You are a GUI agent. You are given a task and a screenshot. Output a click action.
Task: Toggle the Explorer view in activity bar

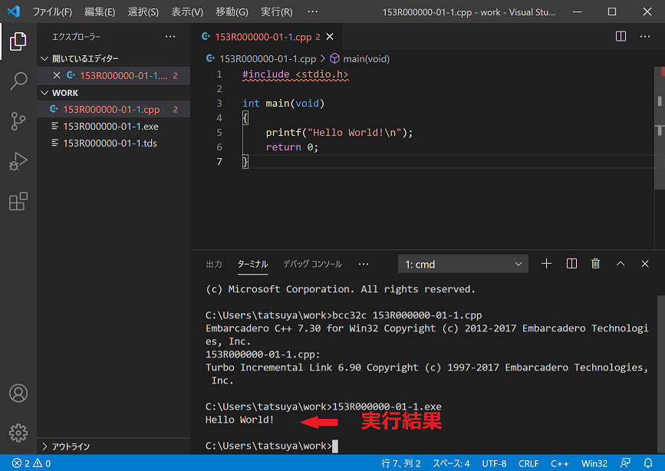[18, 41]
